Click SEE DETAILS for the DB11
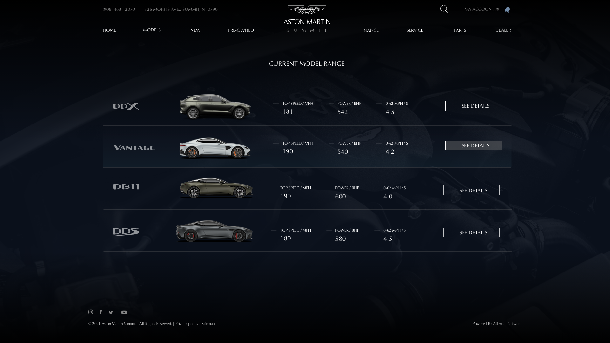 (x=471, y=190)
